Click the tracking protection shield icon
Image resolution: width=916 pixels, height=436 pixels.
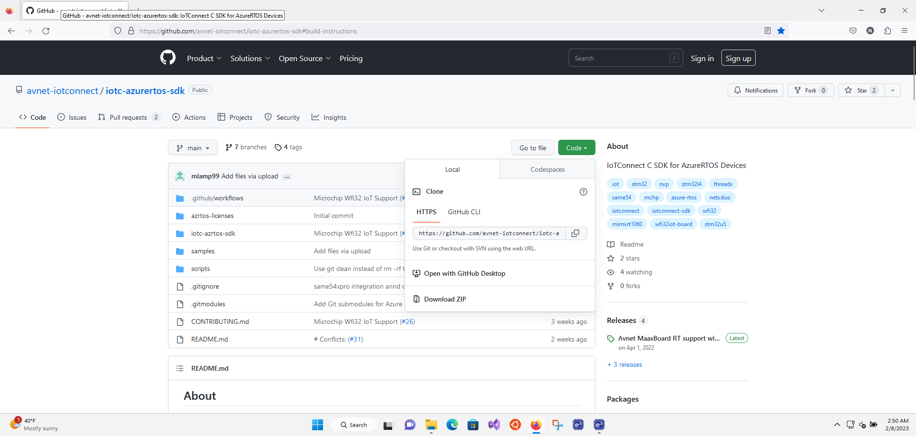pos(118,31)
